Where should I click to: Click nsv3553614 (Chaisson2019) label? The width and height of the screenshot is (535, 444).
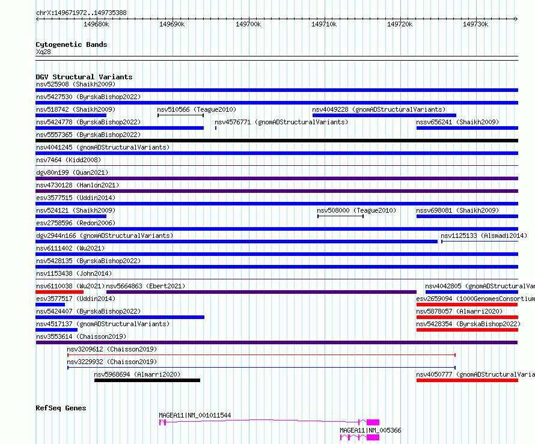click(x=81, y=336)
